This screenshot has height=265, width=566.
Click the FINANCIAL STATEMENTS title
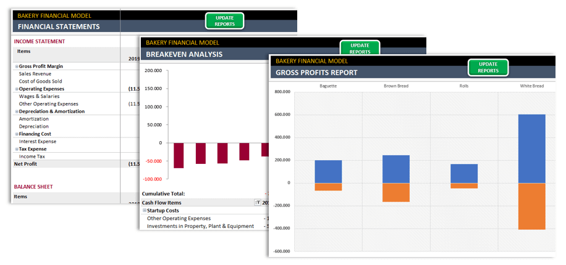click(59, 26)
